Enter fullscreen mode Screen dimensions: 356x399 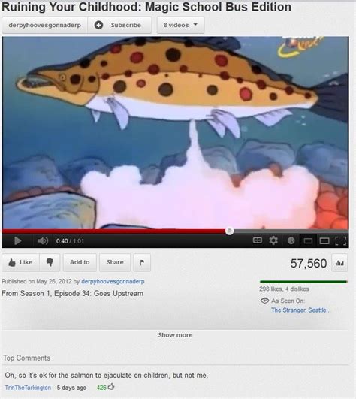coord(341,240)
